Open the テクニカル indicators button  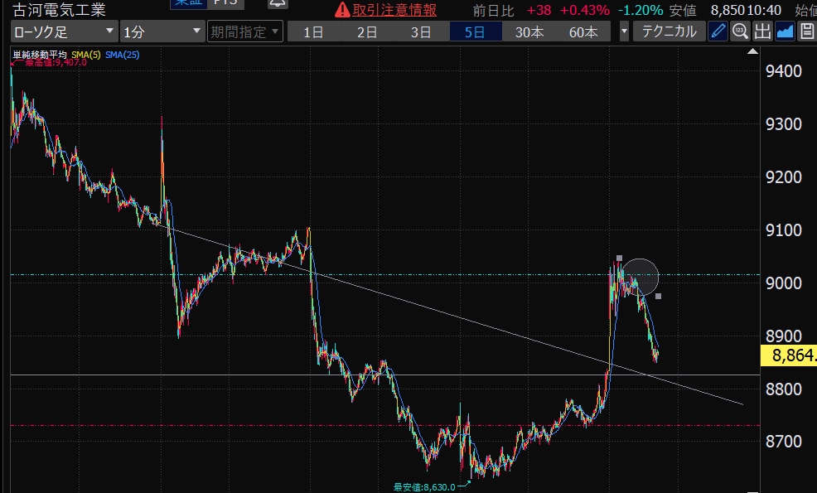coord(670,32)
